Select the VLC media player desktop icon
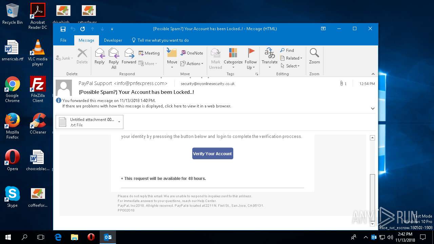 38,53
